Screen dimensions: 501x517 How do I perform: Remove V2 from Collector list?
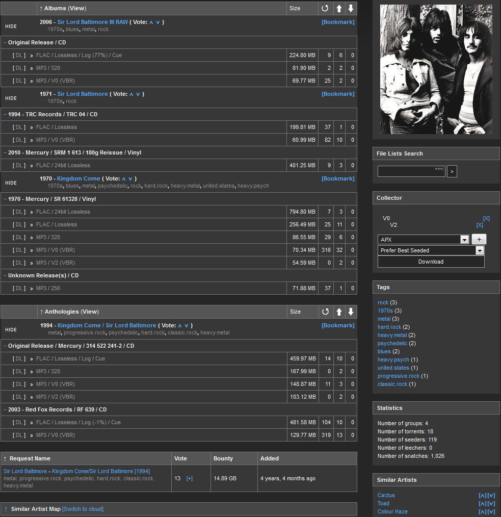pyautogui.click(x=480, y=225)
